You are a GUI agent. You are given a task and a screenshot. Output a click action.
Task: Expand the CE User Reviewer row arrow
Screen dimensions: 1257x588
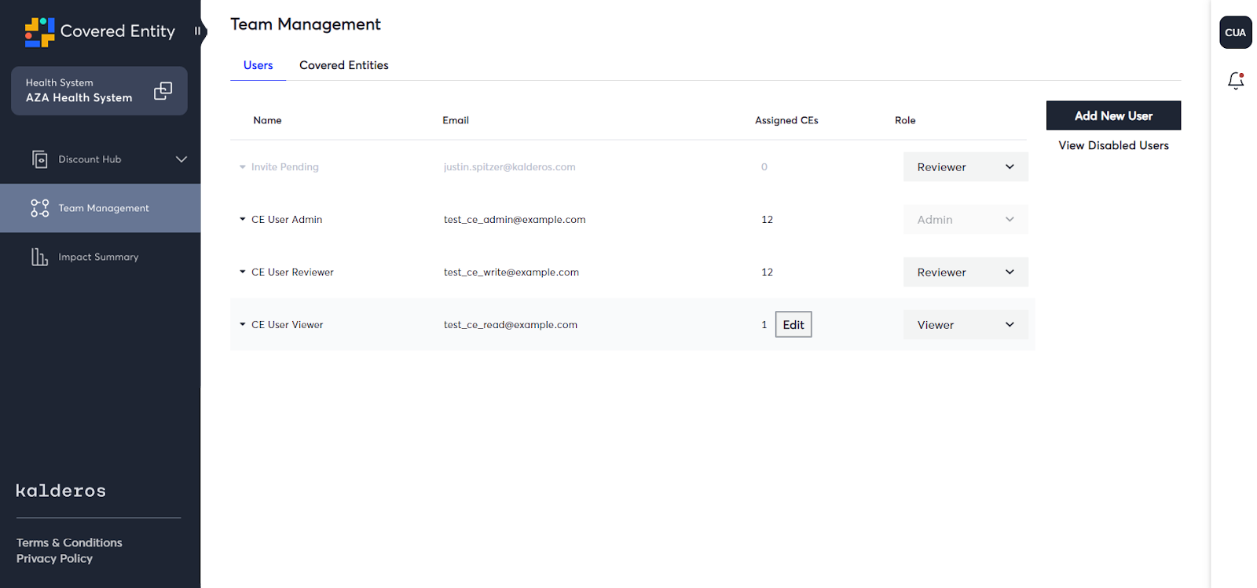pyautogui.click(x=243, y=272)
